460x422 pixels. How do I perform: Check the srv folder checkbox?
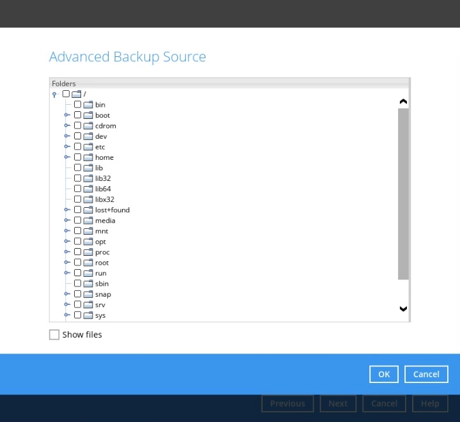pos(77,304)
